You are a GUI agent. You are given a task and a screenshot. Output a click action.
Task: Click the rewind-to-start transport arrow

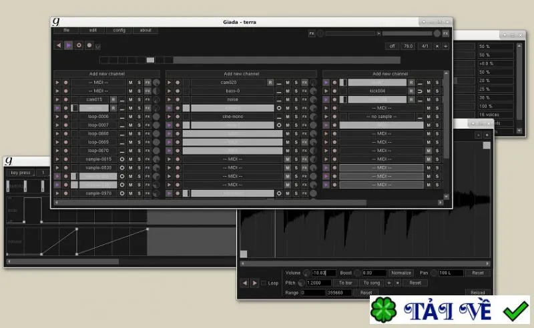pyautogui.click(x=59, y=45)
